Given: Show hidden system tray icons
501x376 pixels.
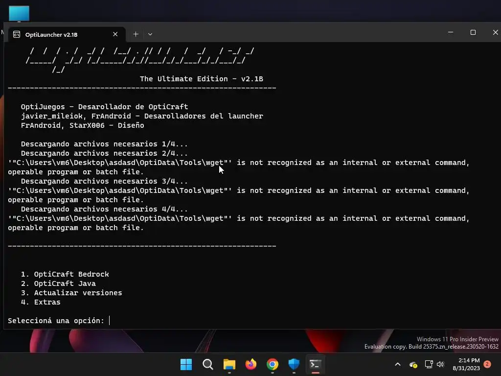Looking at the screenshot, I should 398,364.
